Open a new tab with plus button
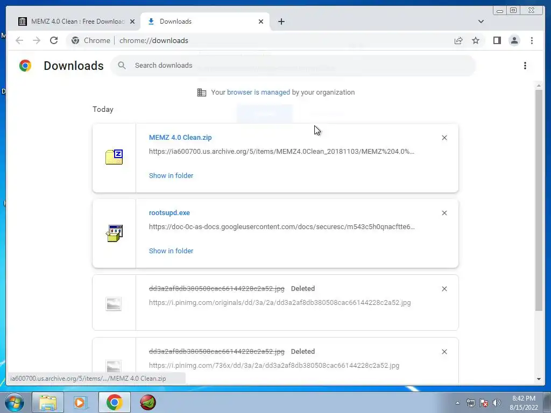The height and width of the screenshot is (413, 551). coord(281,22)
